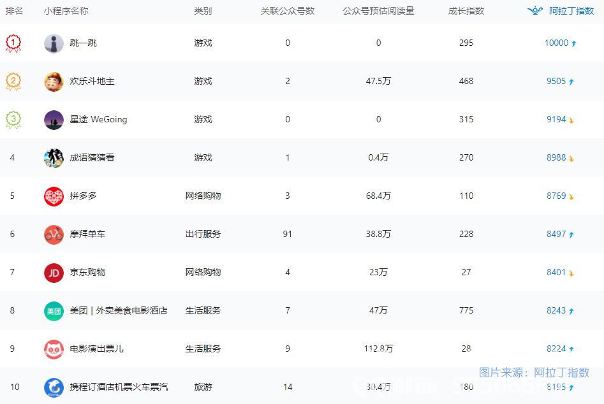This screenshot has height=404, width=604.
Task: Open the 携程订酒店机票火车票汽 name link
Action: pyautogui.click(x=119, y=387)
